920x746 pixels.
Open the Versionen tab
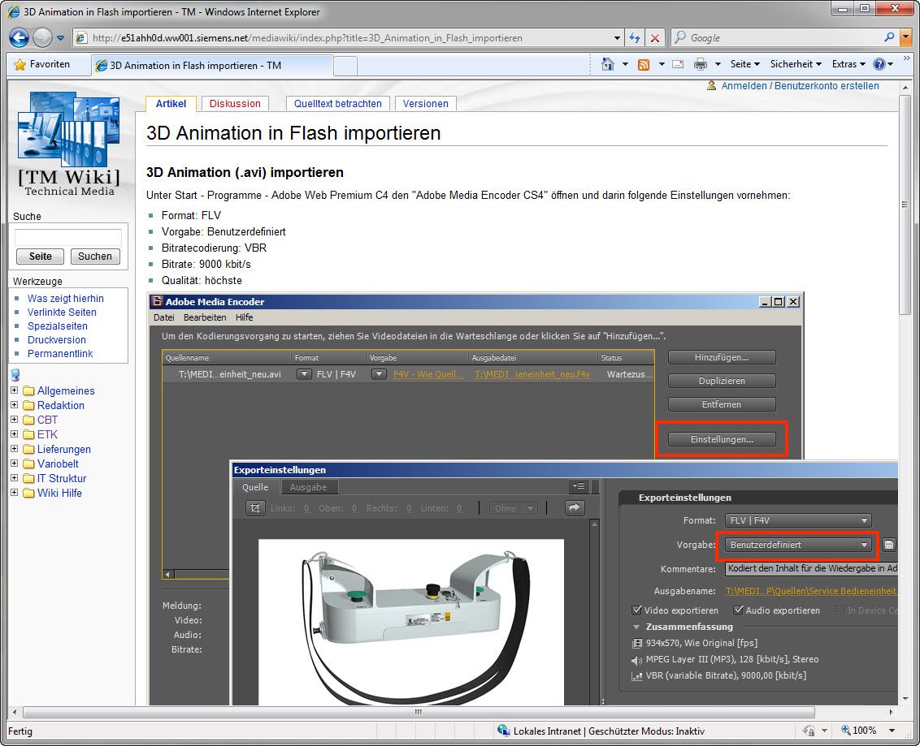pos(425,104)
